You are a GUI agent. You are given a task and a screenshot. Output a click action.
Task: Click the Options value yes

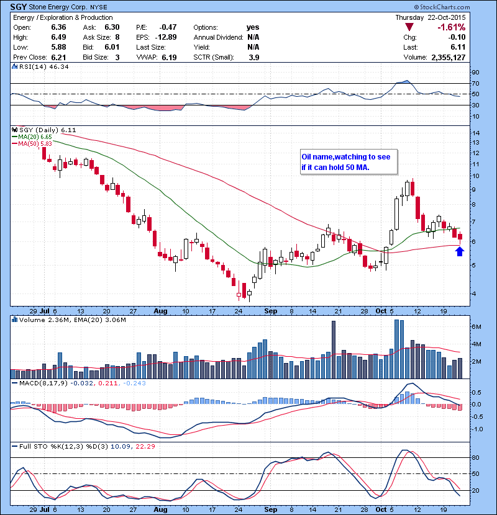pyautogui.click(x=253, y=27)
